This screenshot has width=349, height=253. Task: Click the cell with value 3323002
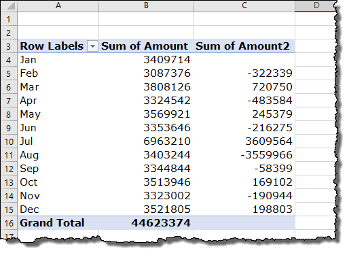146,196
